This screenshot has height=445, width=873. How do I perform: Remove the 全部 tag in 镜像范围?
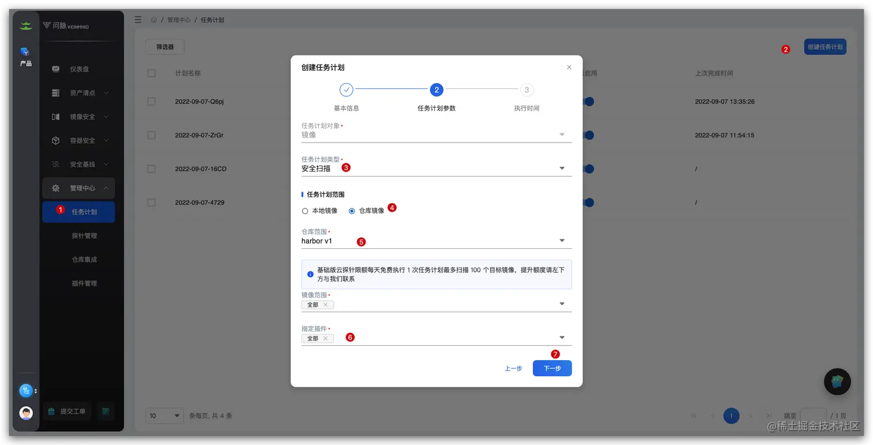pos(325,305)
